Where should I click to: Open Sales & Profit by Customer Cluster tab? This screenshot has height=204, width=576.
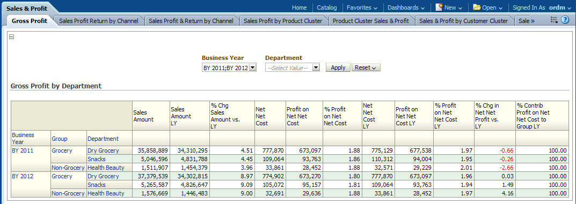(x=464, y=21)
